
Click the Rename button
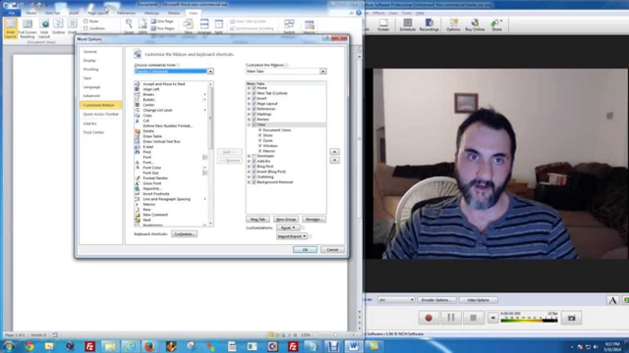(x=314, y=220)
